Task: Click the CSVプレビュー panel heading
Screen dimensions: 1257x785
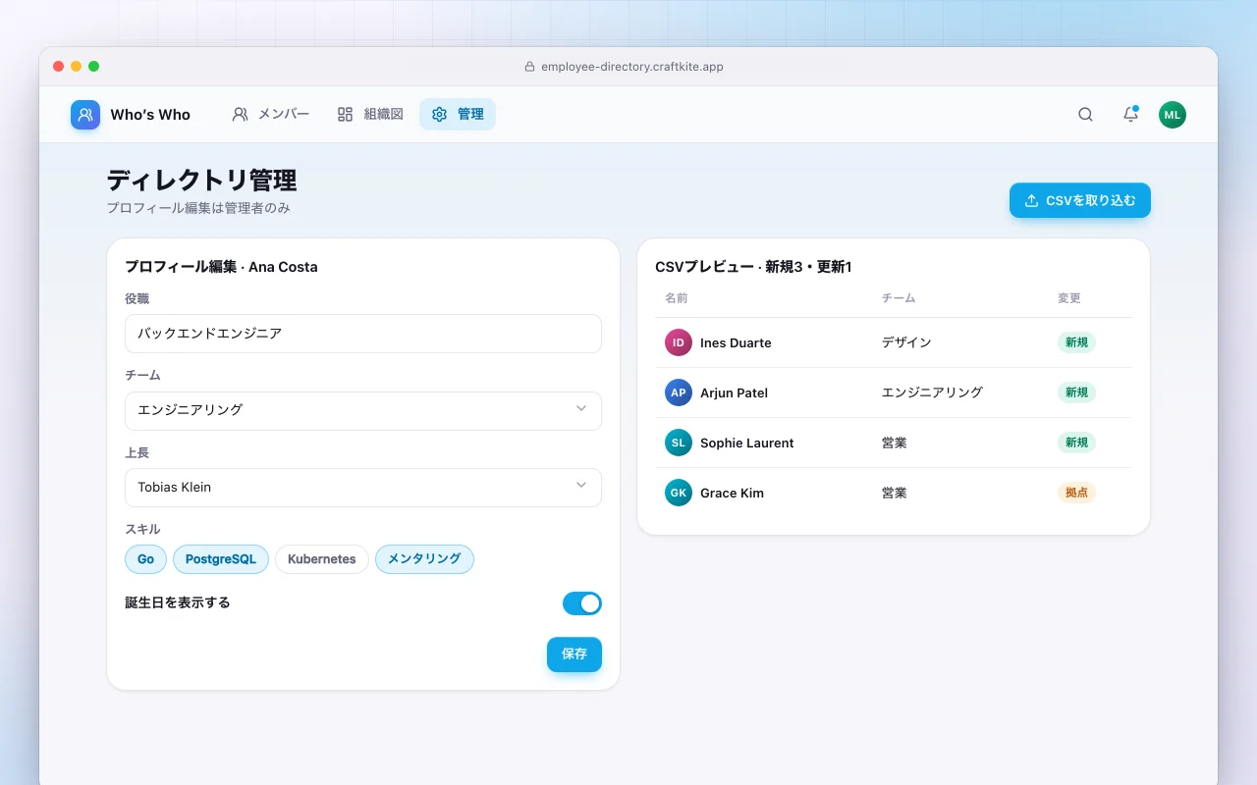Action: tap(753, 267)
